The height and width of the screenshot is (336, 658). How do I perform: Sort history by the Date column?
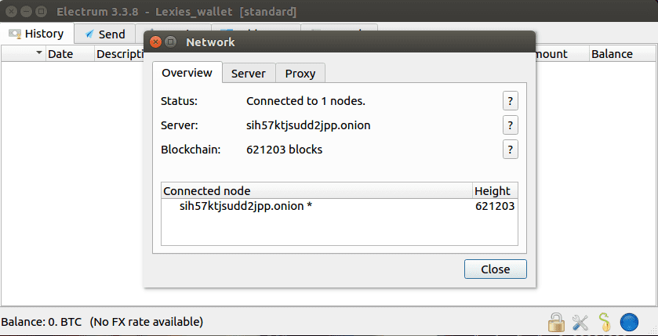pos(60,54)
